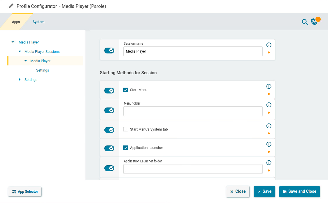Image resolution: width=328 pixels, height=203 pixels.
Task: Click the gear-eye active settings icon
Action: click(x=314, y=22)
